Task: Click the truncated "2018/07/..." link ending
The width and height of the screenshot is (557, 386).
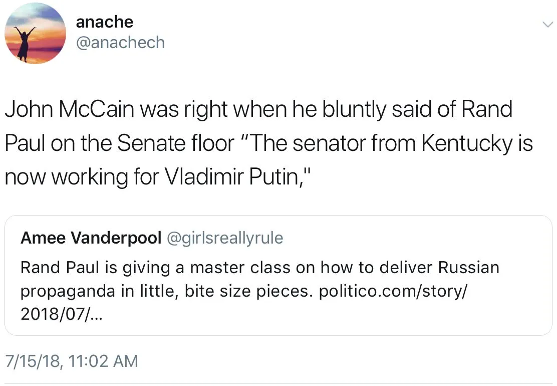Action: pos(61,315)
